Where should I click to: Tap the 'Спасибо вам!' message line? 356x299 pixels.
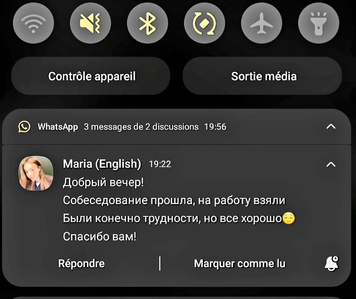(x=100, y=237)
